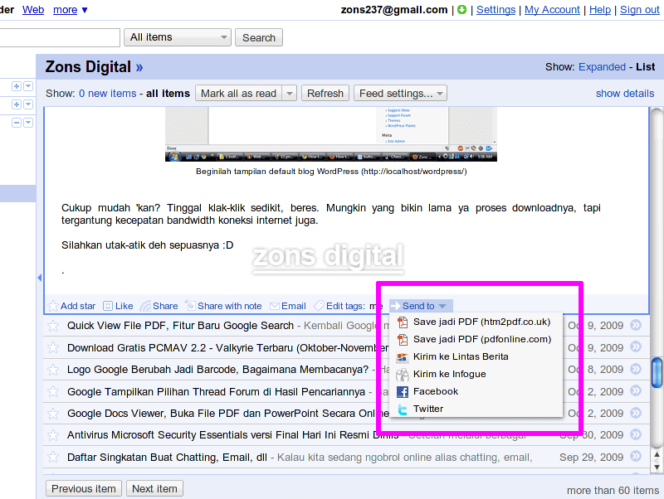The height and width of the screenshot is (499, 664).
Task: Open original link arrow for Oct 8, 2009 item
Action: (x=636, y=369)
